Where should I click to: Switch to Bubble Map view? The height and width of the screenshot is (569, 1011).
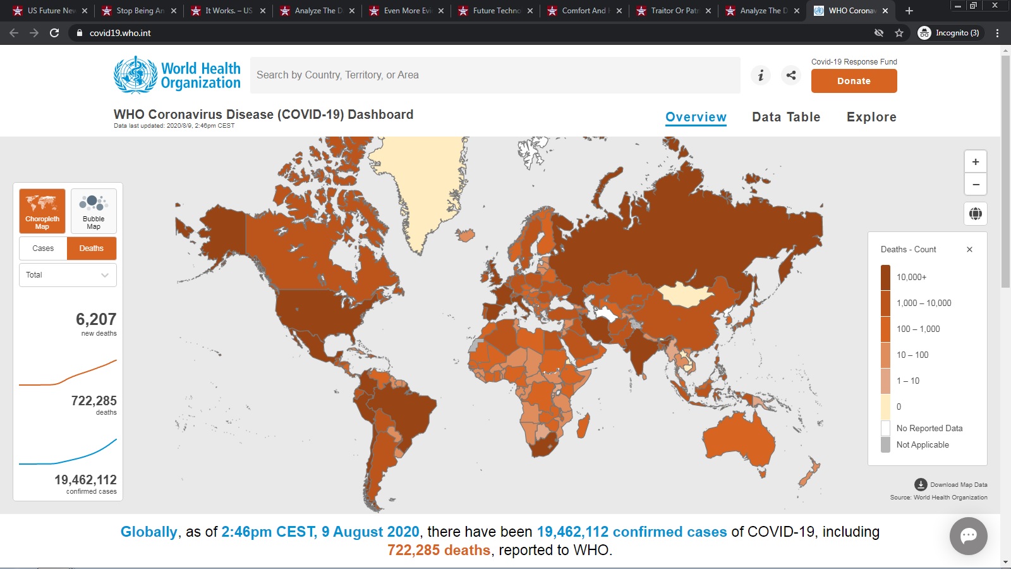(x=94, y=211)
